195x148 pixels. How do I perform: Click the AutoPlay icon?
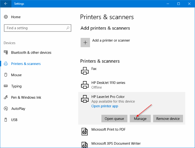(x=6, y=108)
